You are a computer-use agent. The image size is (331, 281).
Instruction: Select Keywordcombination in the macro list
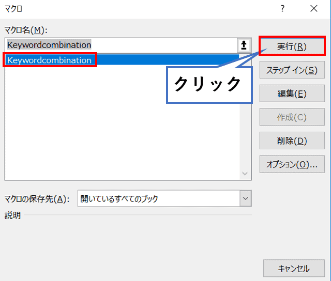tap(49, 60)
